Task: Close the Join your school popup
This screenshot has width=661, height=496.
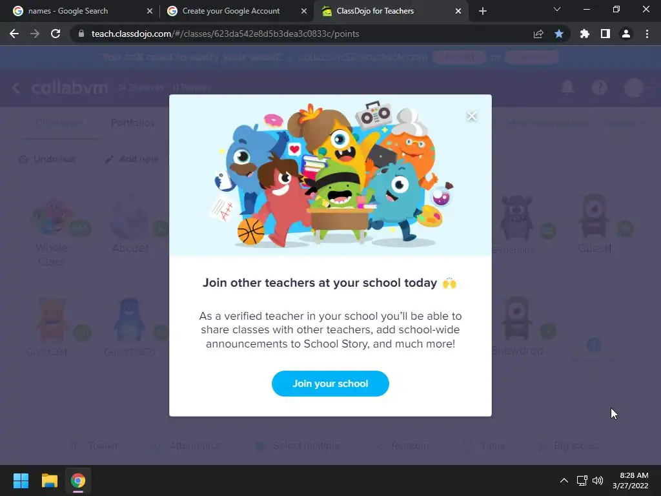Action: click(x=472, y=116)
